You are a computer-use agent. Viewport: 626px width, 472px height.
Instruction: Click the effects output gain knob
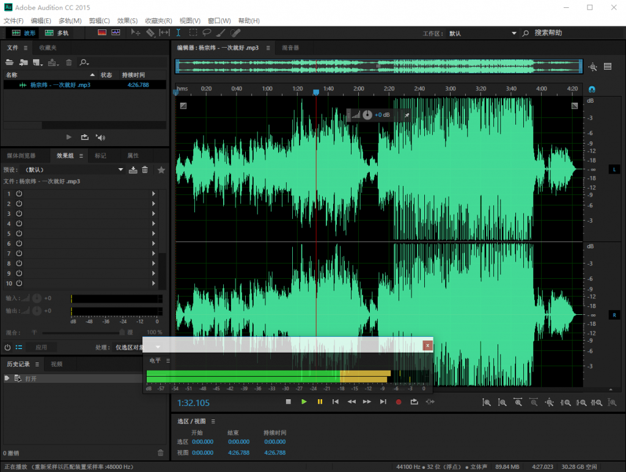click(37, 311)
